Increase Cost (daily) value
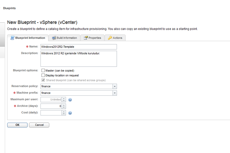The height and width of the screenshot is (153, 230). pos(64,112)
